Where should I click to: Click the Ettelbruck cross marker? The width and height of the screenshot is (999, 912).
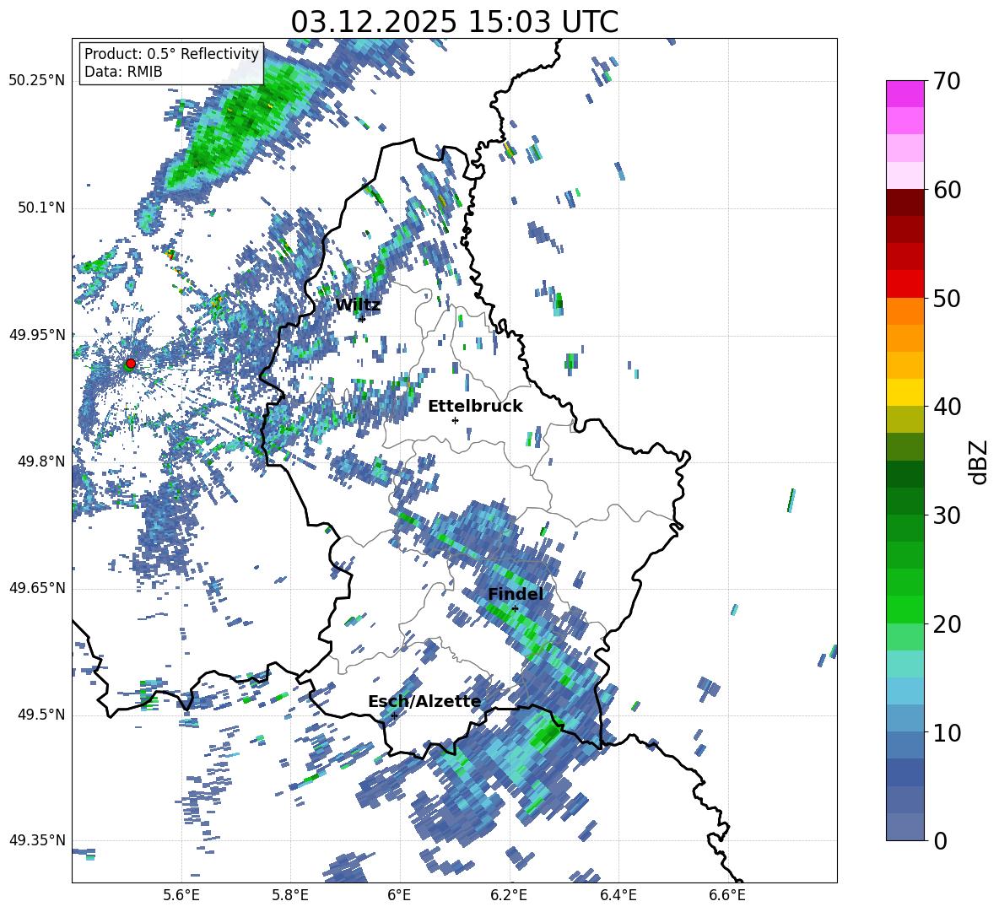[x=455, y=420]
